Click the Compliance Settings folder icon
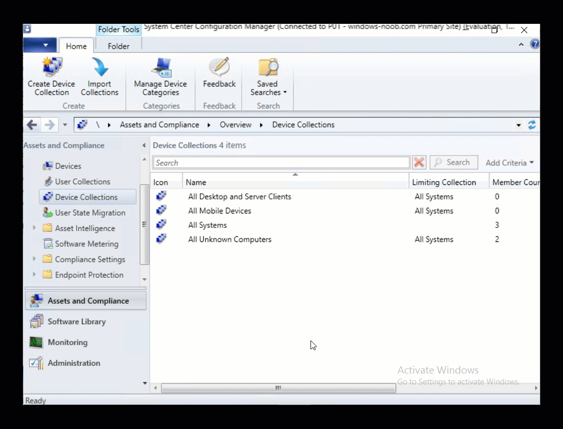 (48, 259)
